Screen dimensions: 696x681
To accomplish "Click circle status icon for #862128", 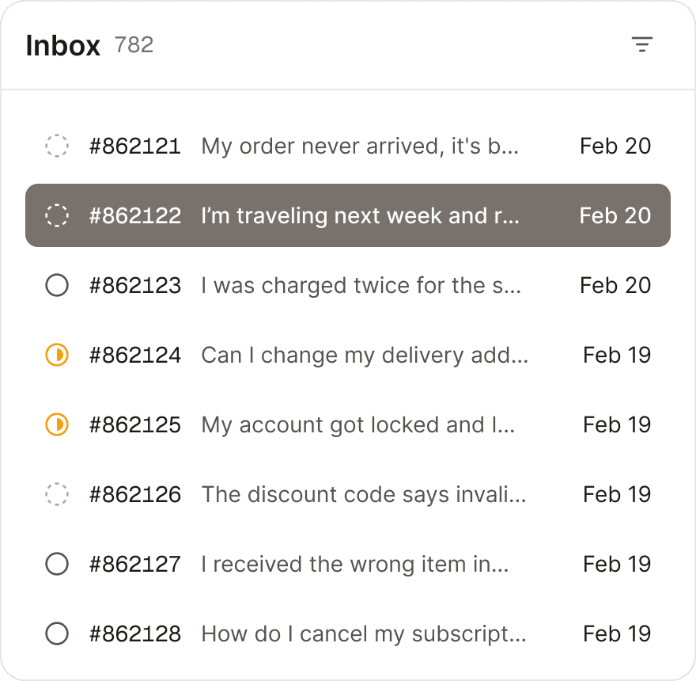I will click(x=57, y=633).
